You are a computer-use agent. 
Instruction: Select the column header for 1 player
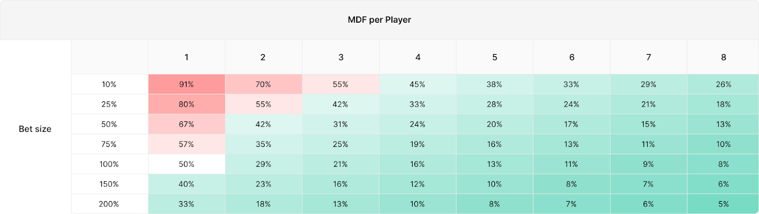(x=186, y=57)
